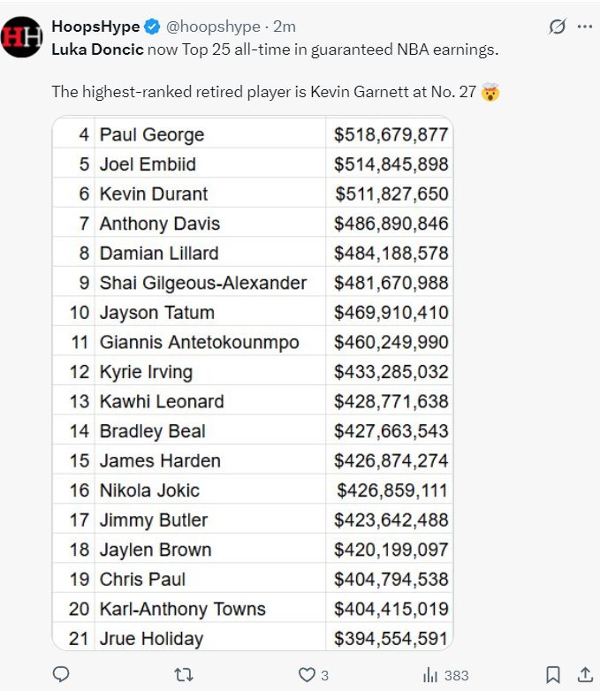The image size is (600, 691).
Task: Open the HoopsHype profile avatar
Action: pyautogui.click(x=21, y=37)
